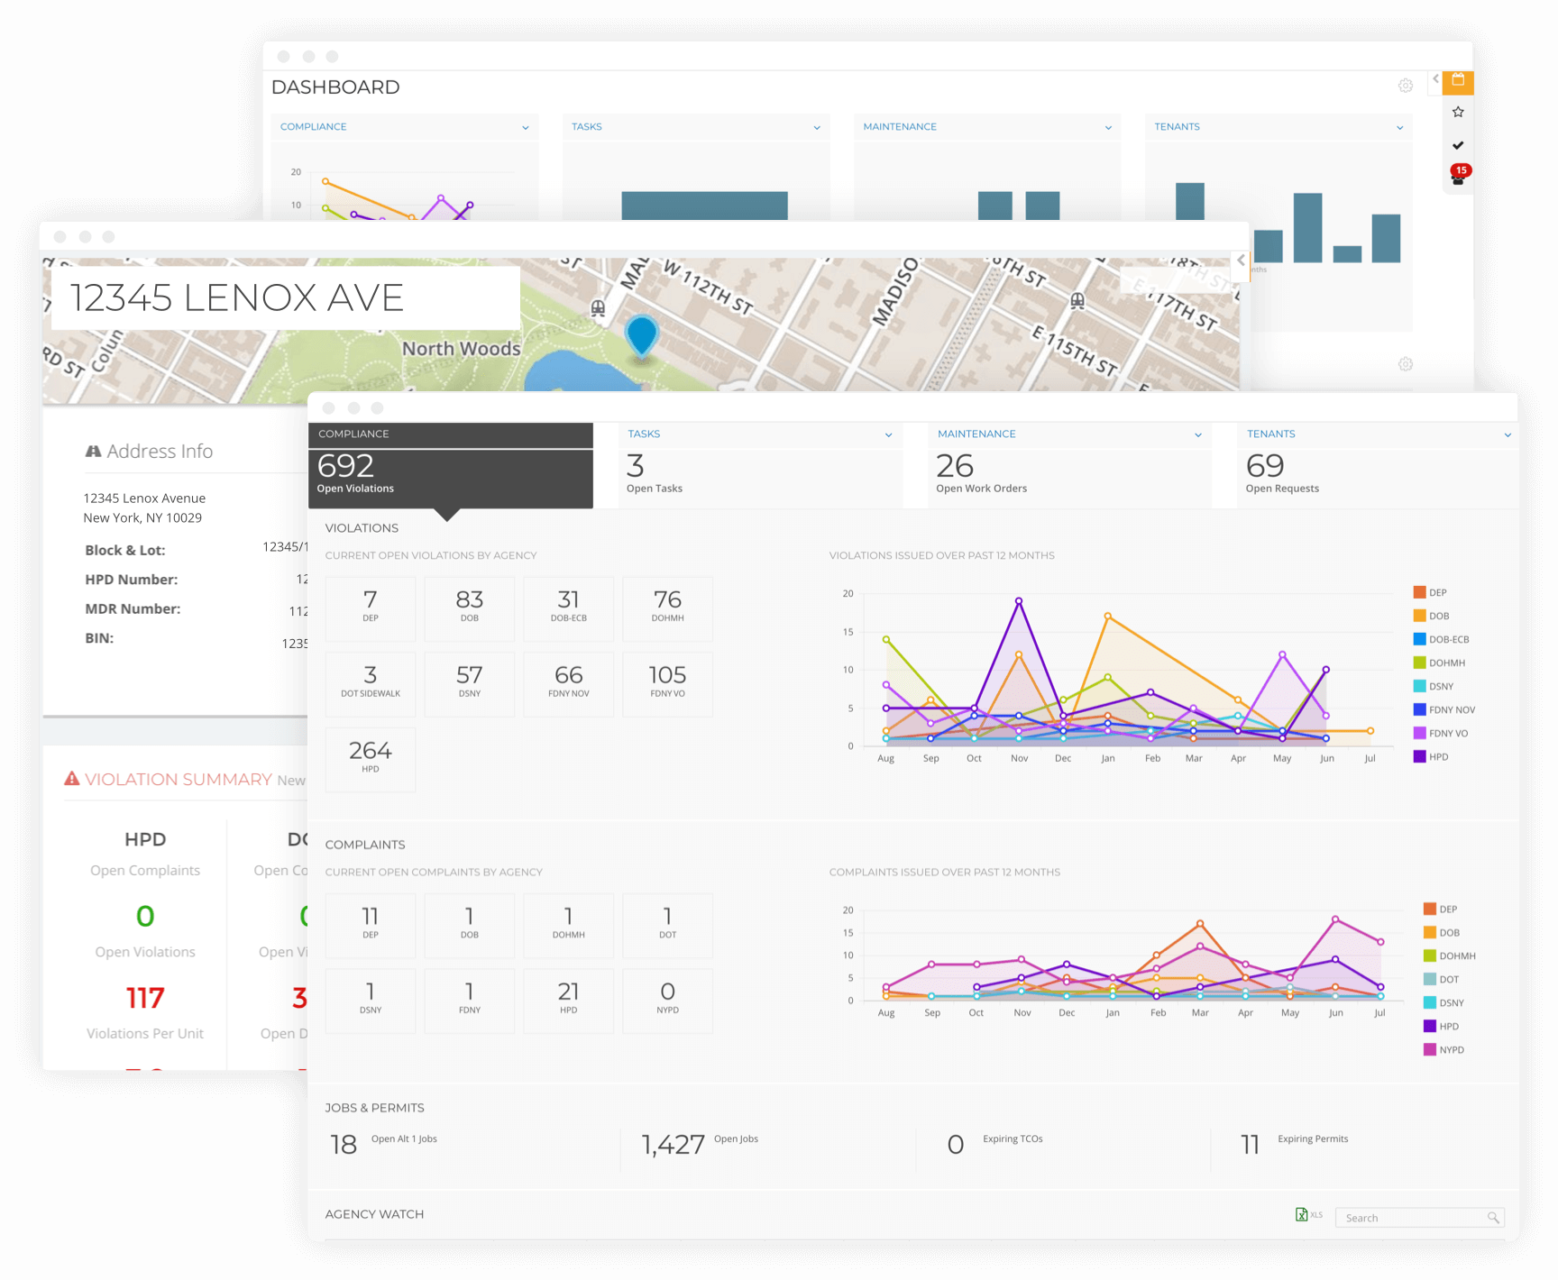Click the 1,427 Open Jobs stat
1558x1280 pixels.
point(700,1144)
